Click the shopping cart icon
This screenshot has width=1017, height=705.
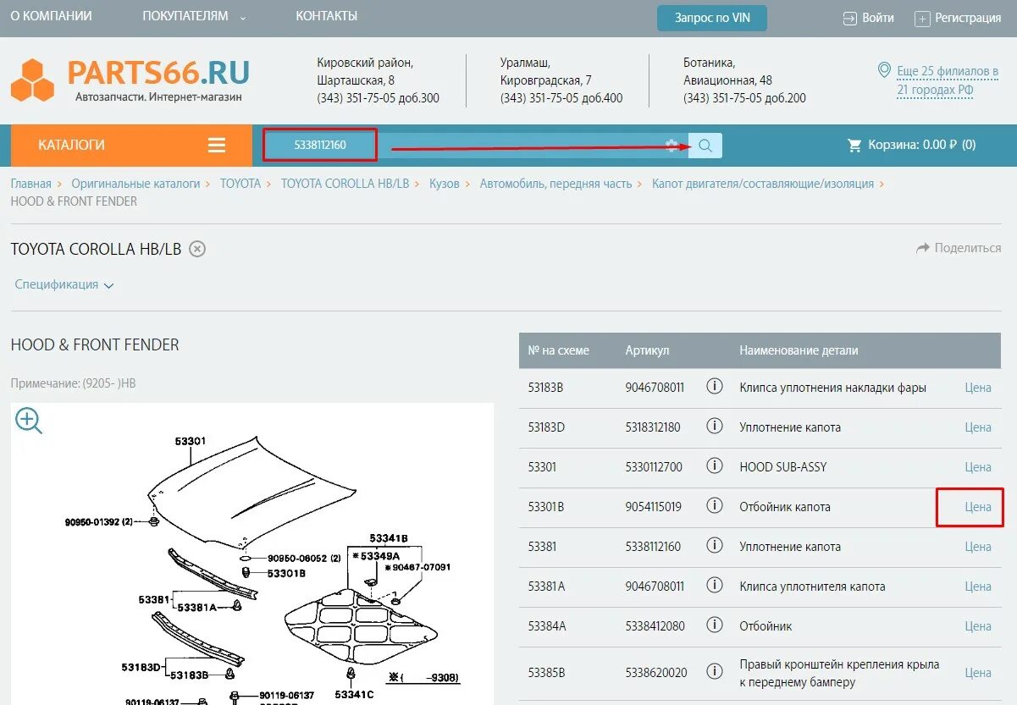tap(854, 146)
